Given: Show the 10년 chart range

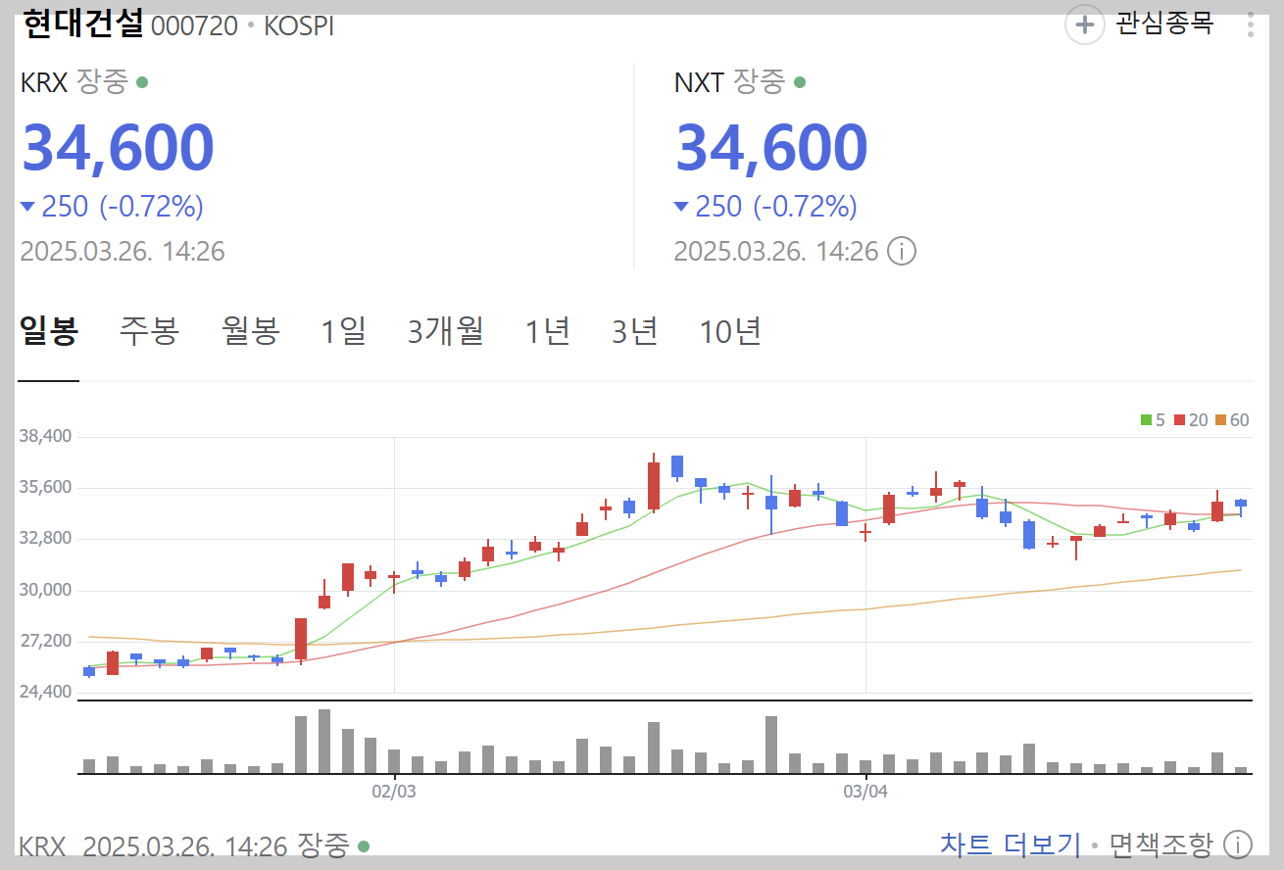Looking at the screenshot, I should (x=730, y=331).
